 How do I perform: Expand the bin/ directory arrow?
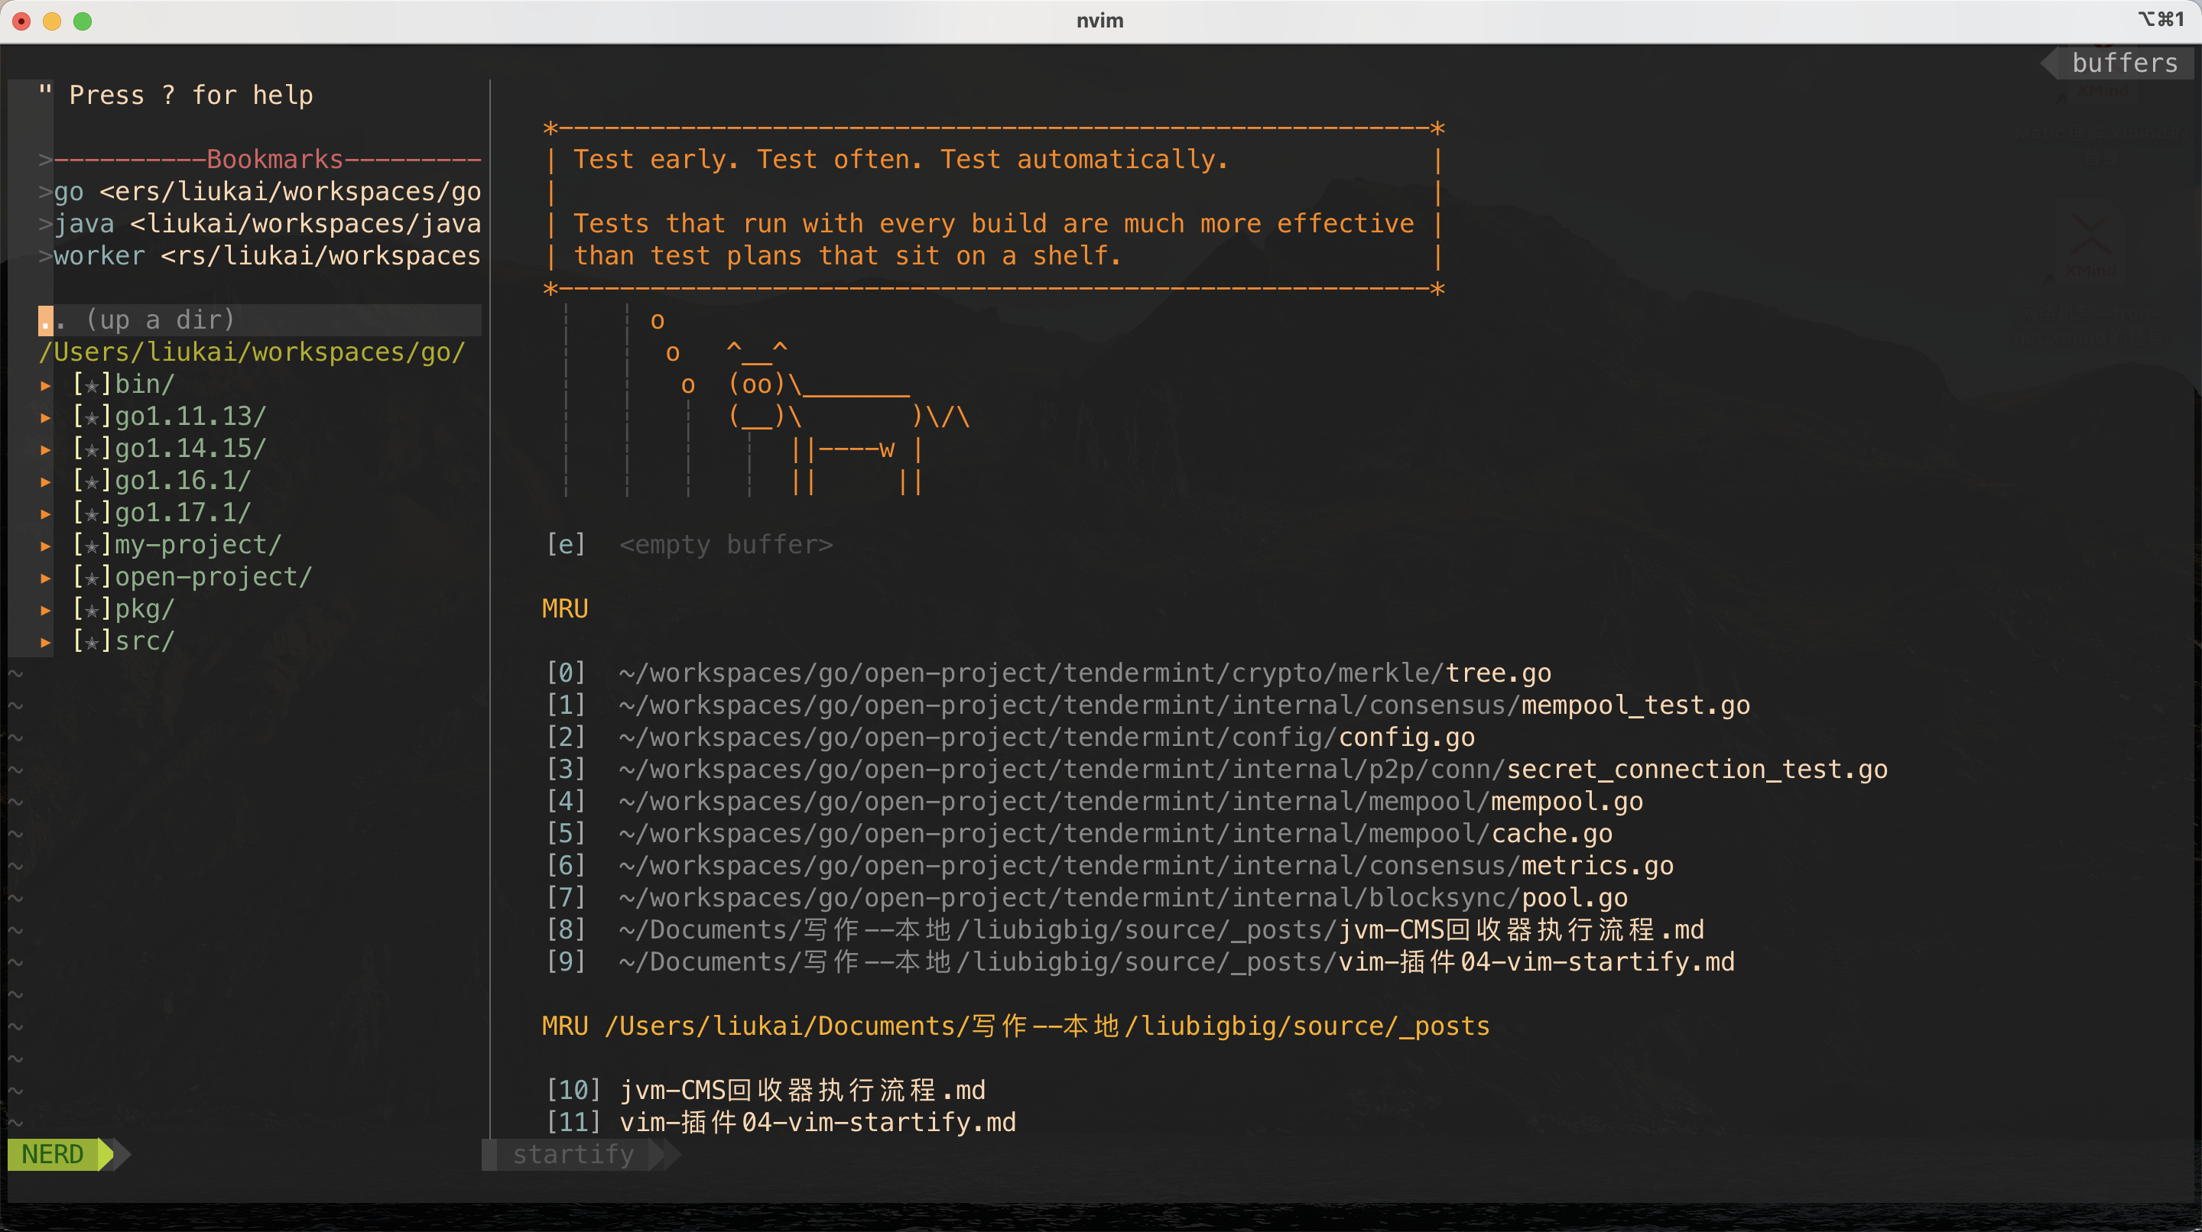tap(46, 385)
